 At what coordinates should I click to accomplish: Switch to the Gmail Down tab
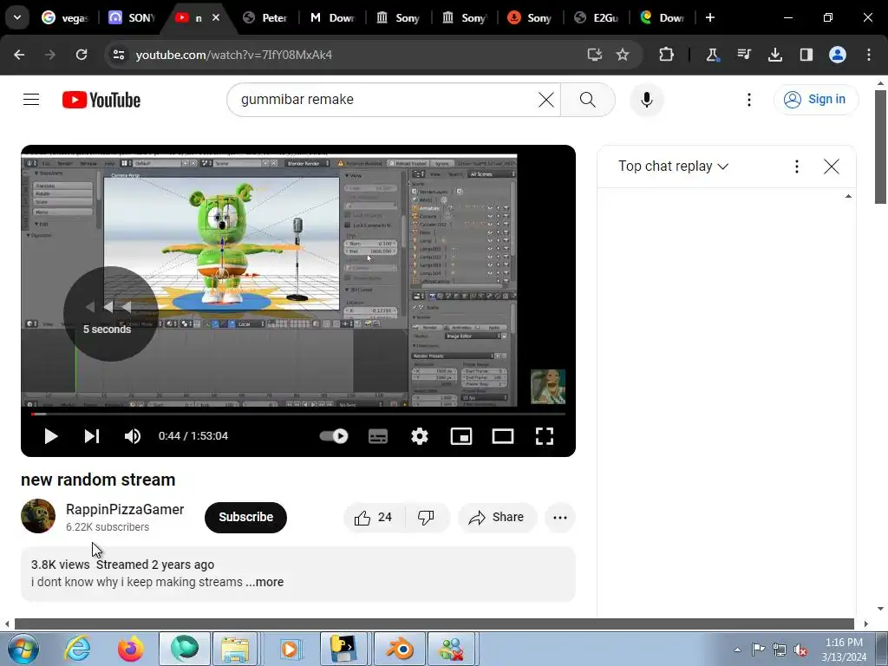[331, 17]
